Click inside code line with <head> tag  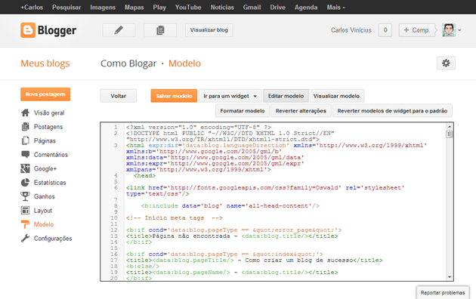pos(144,176)
